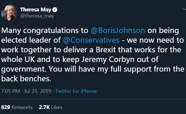Screen dimensions: 186x114
Task: View the list of Likes
Action: [x=51, y=107]
